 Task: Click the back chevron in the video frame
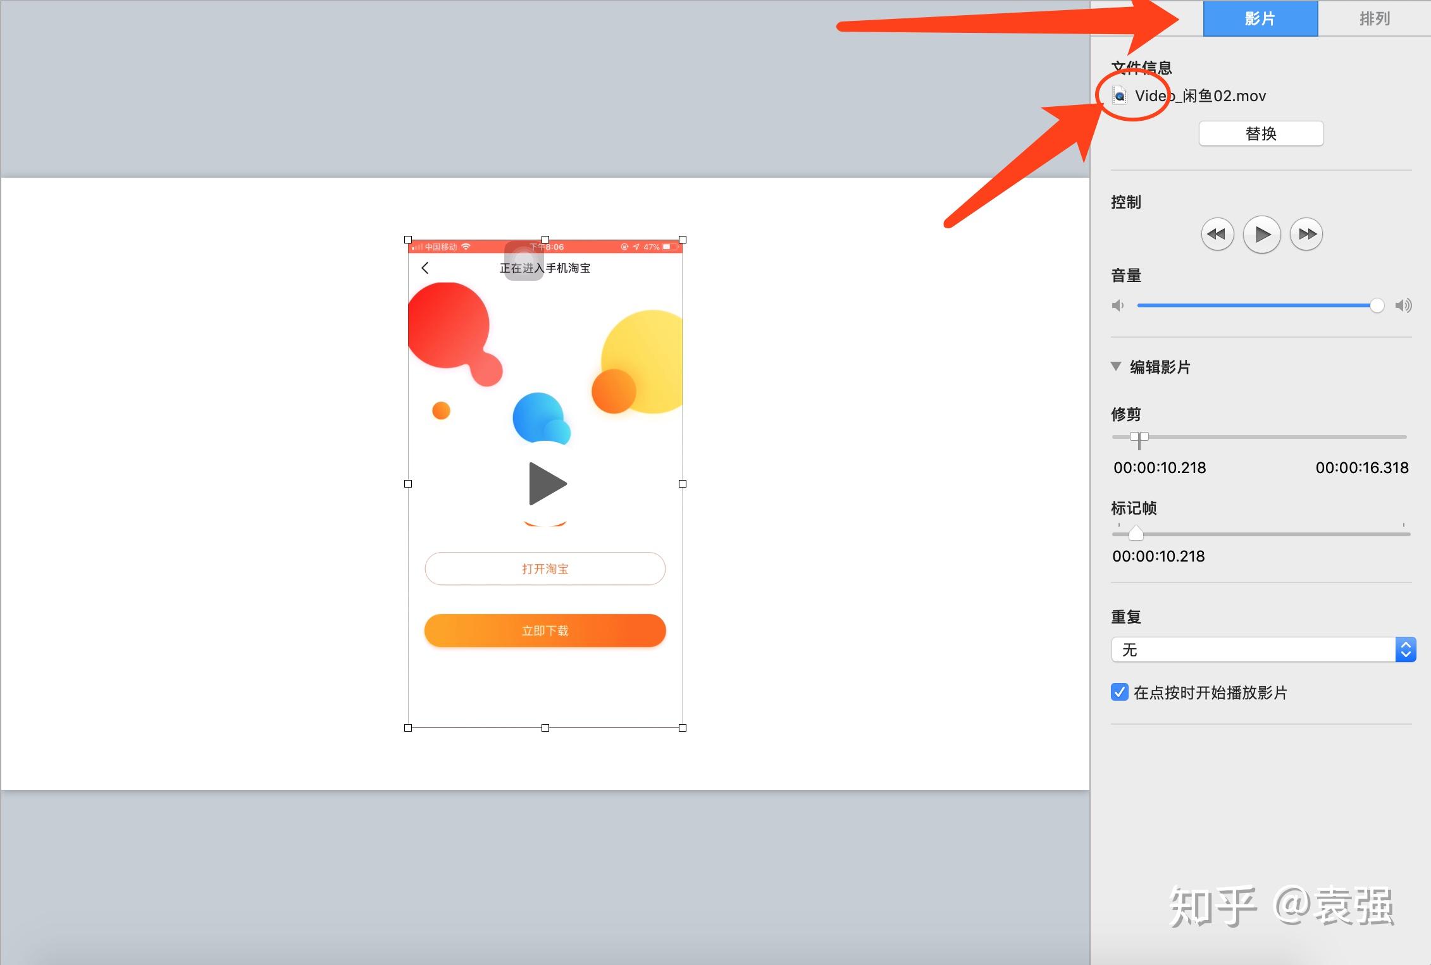425,268
